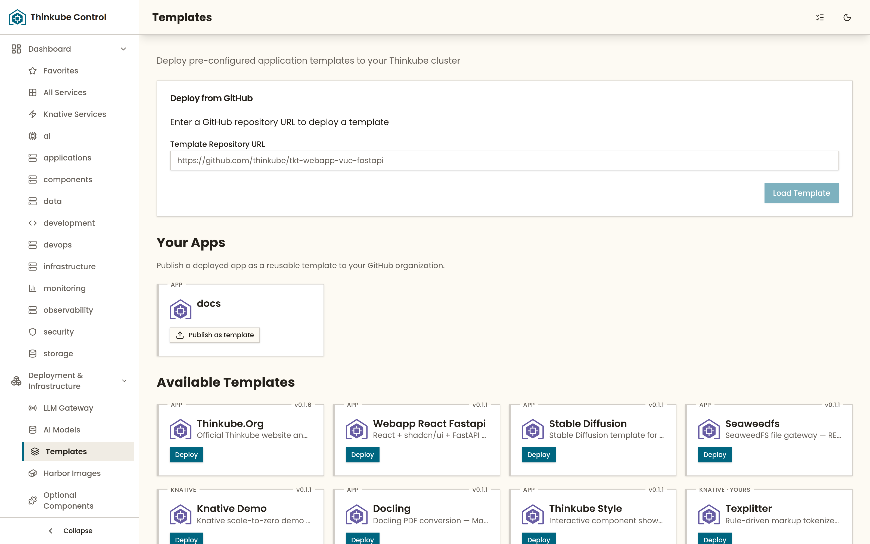Publish docs app as template
The width and height of the screenshot is (870, 544).
point(215,335)
